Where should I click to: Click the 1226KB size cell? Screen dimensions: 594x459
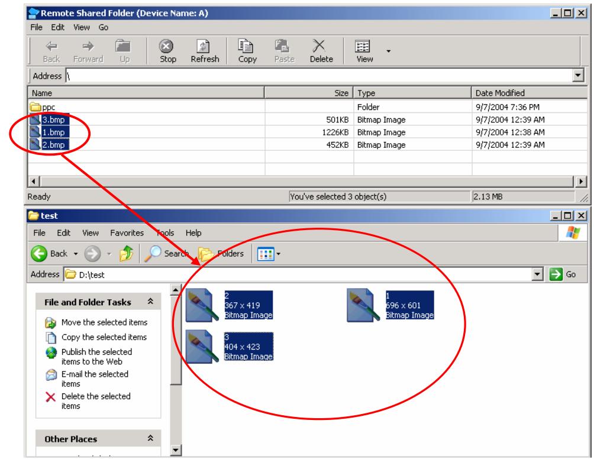click(x=335, y=132)
